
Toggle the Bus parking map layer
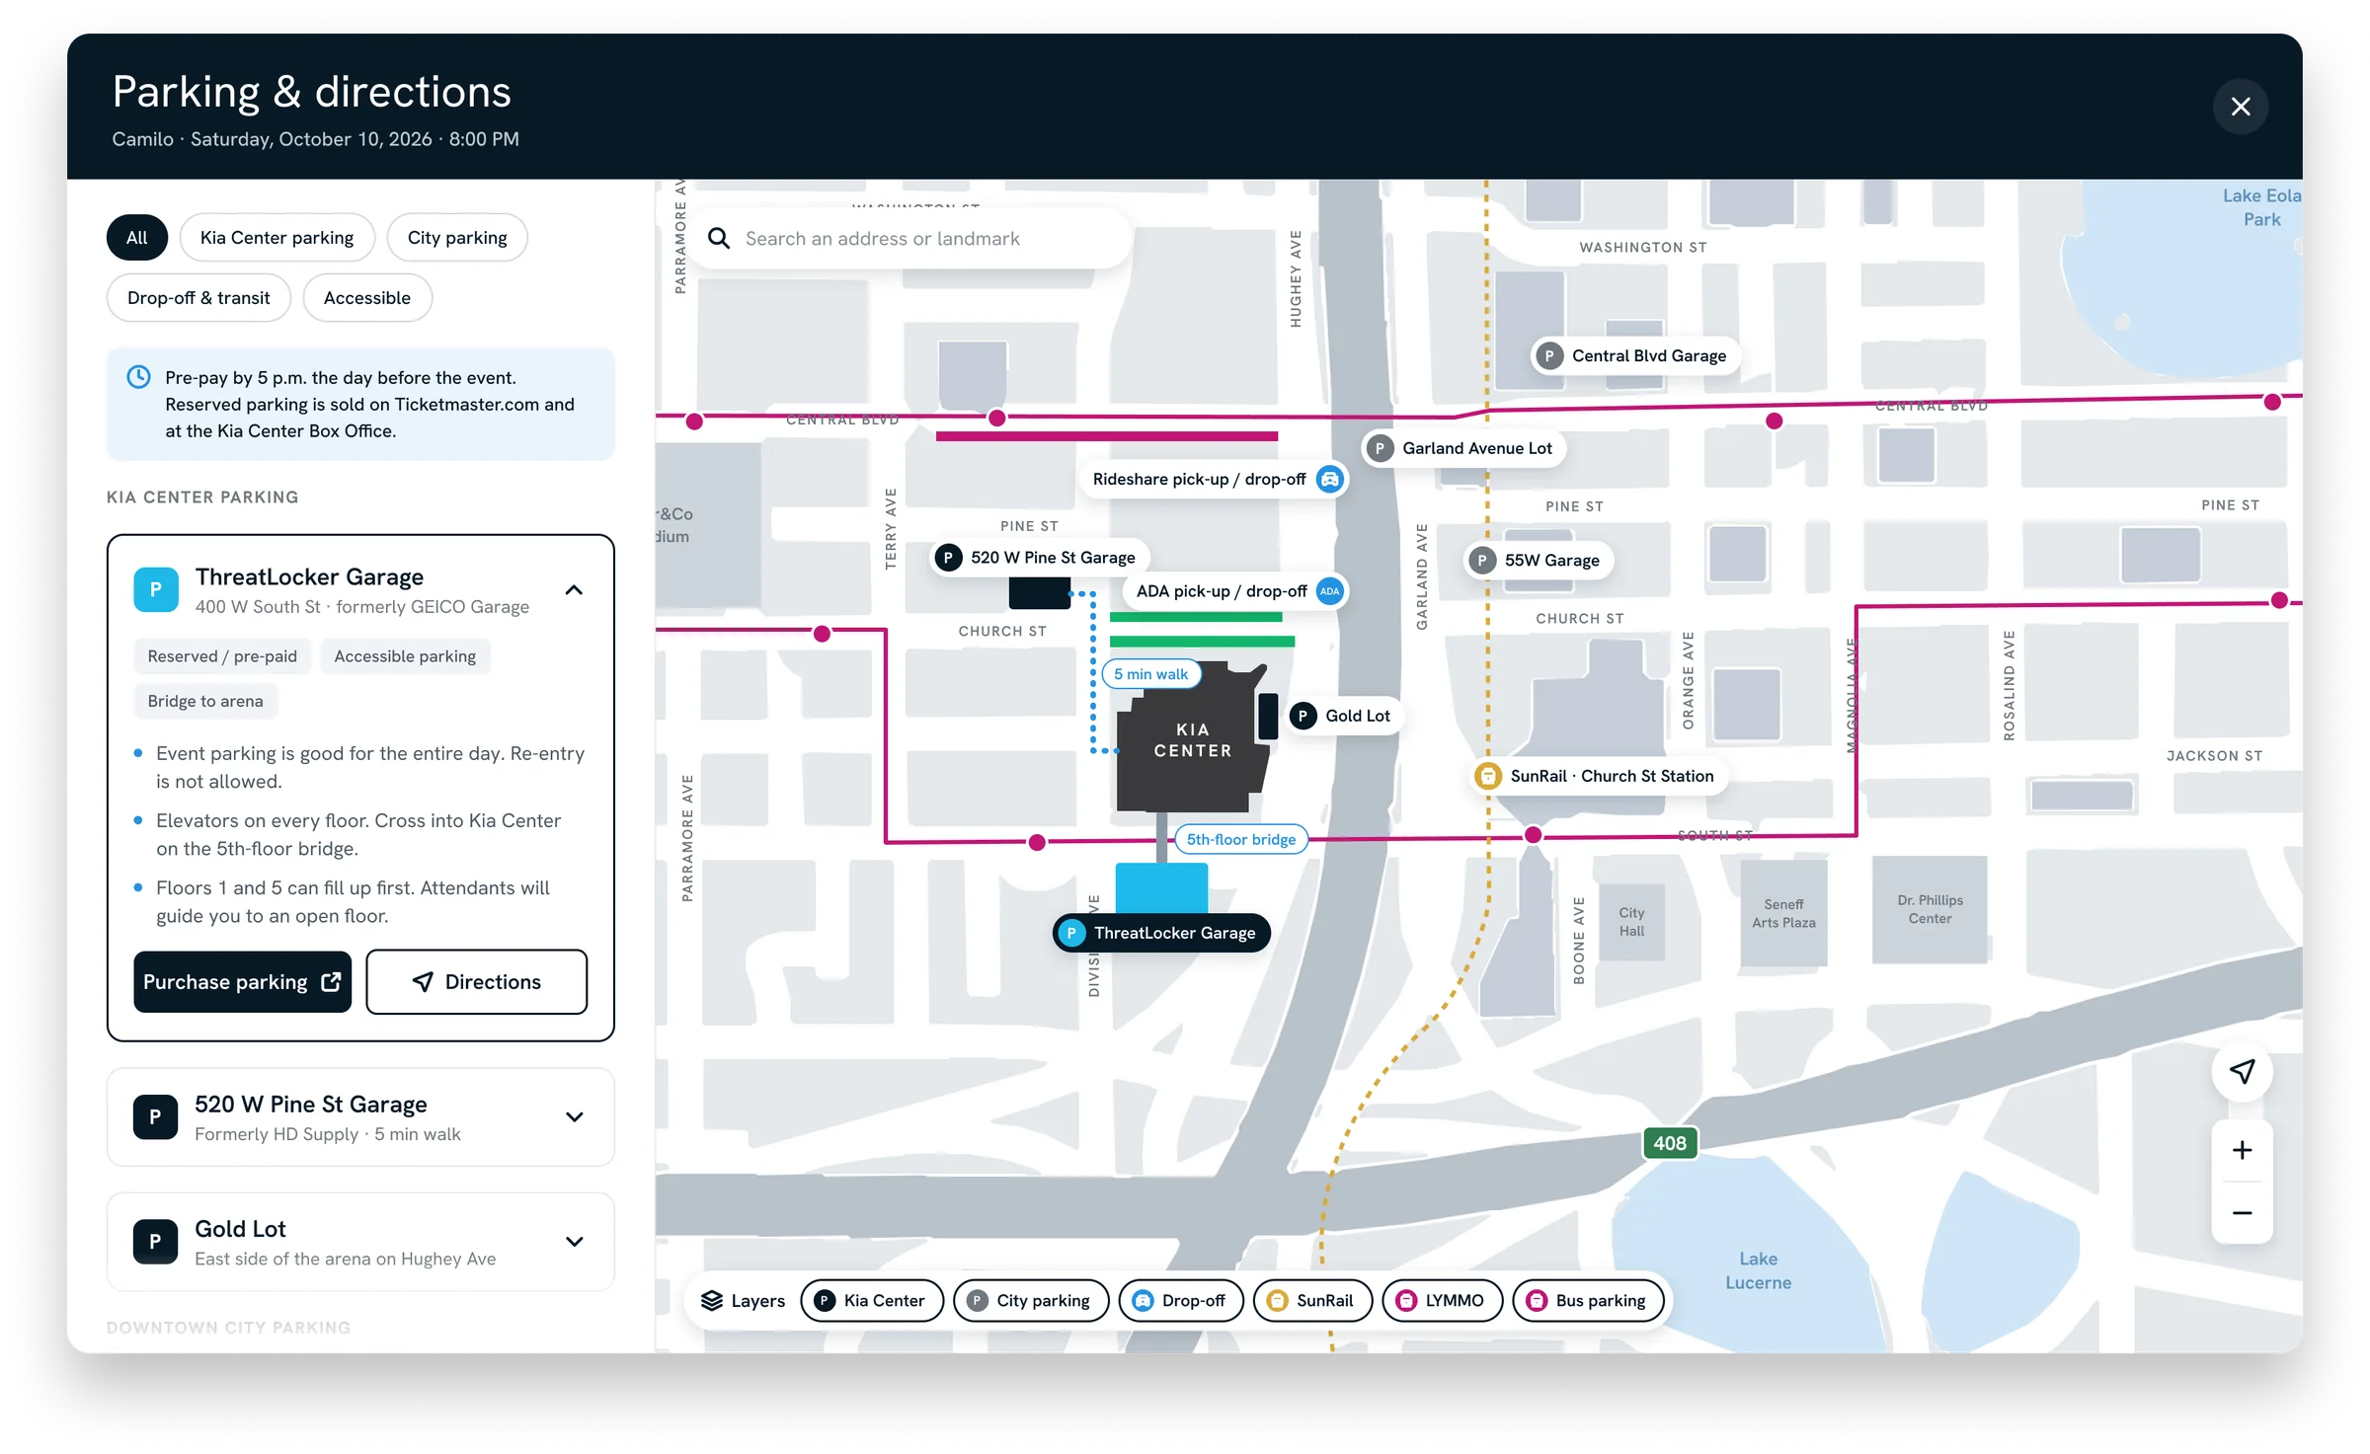point(1588,1300)
